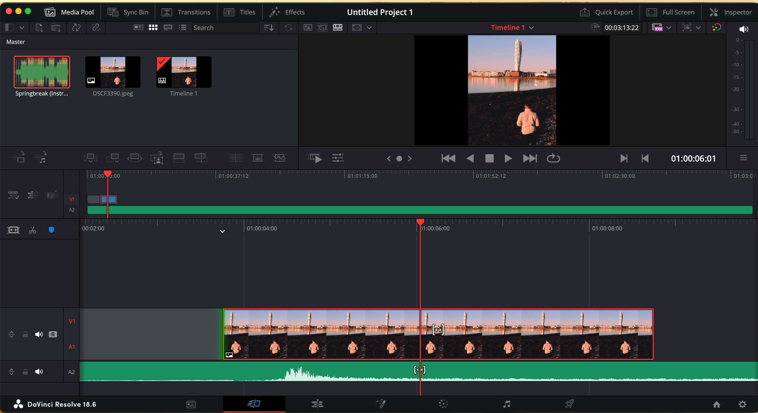
Task: Expand the media pool bin list chevron
Action: click(x=22, y=27)
